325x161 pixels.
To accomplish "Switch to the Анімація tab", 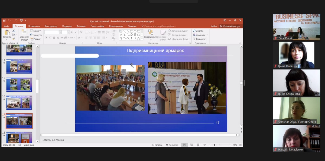I will [x=81, y=26].
